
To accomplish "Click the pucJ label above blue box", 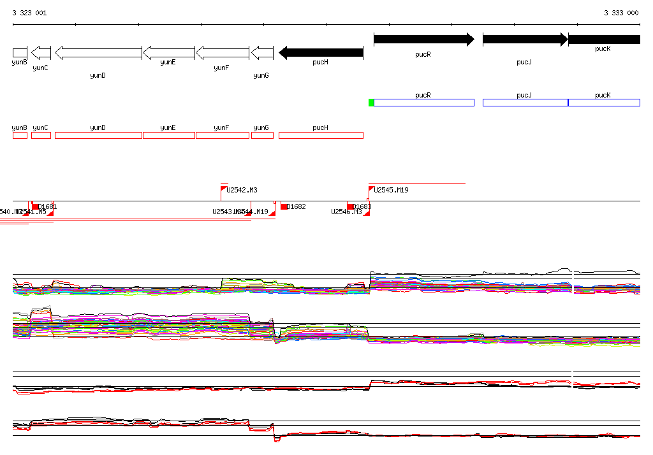I will pyautogui.click(x=524, y=96).
